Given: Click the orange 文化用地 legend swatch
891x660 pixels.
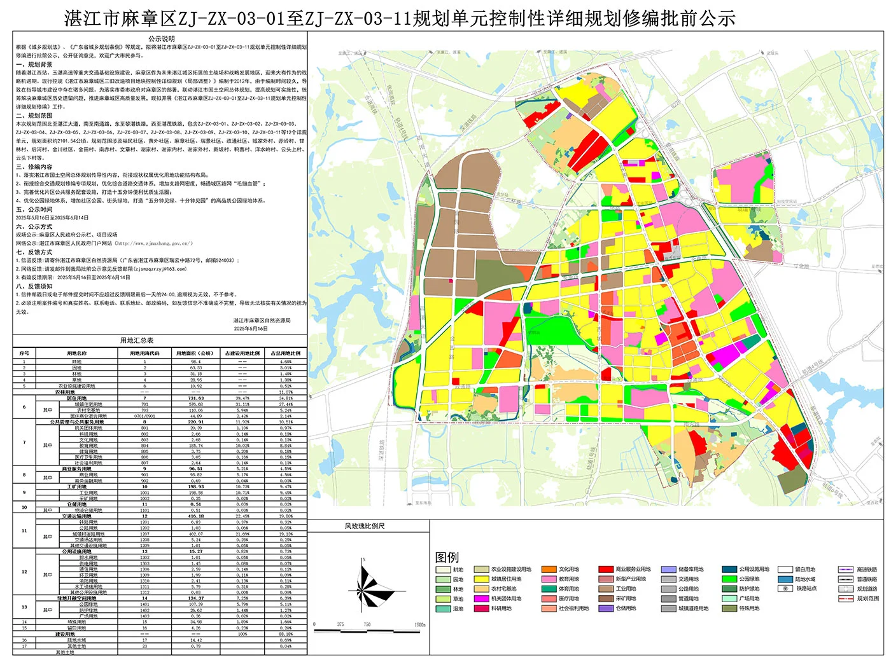Looking at the screenshot, I should click(549, 569).
